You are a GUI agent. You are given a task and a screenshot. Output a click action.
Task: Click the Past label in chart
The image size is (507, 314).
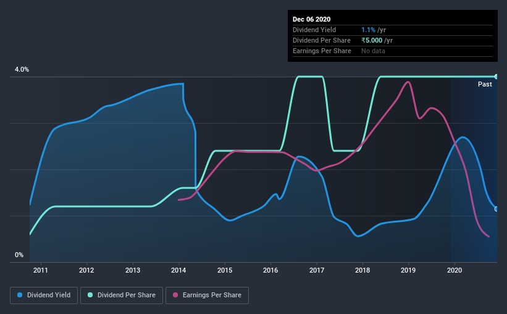coord(485,85)
